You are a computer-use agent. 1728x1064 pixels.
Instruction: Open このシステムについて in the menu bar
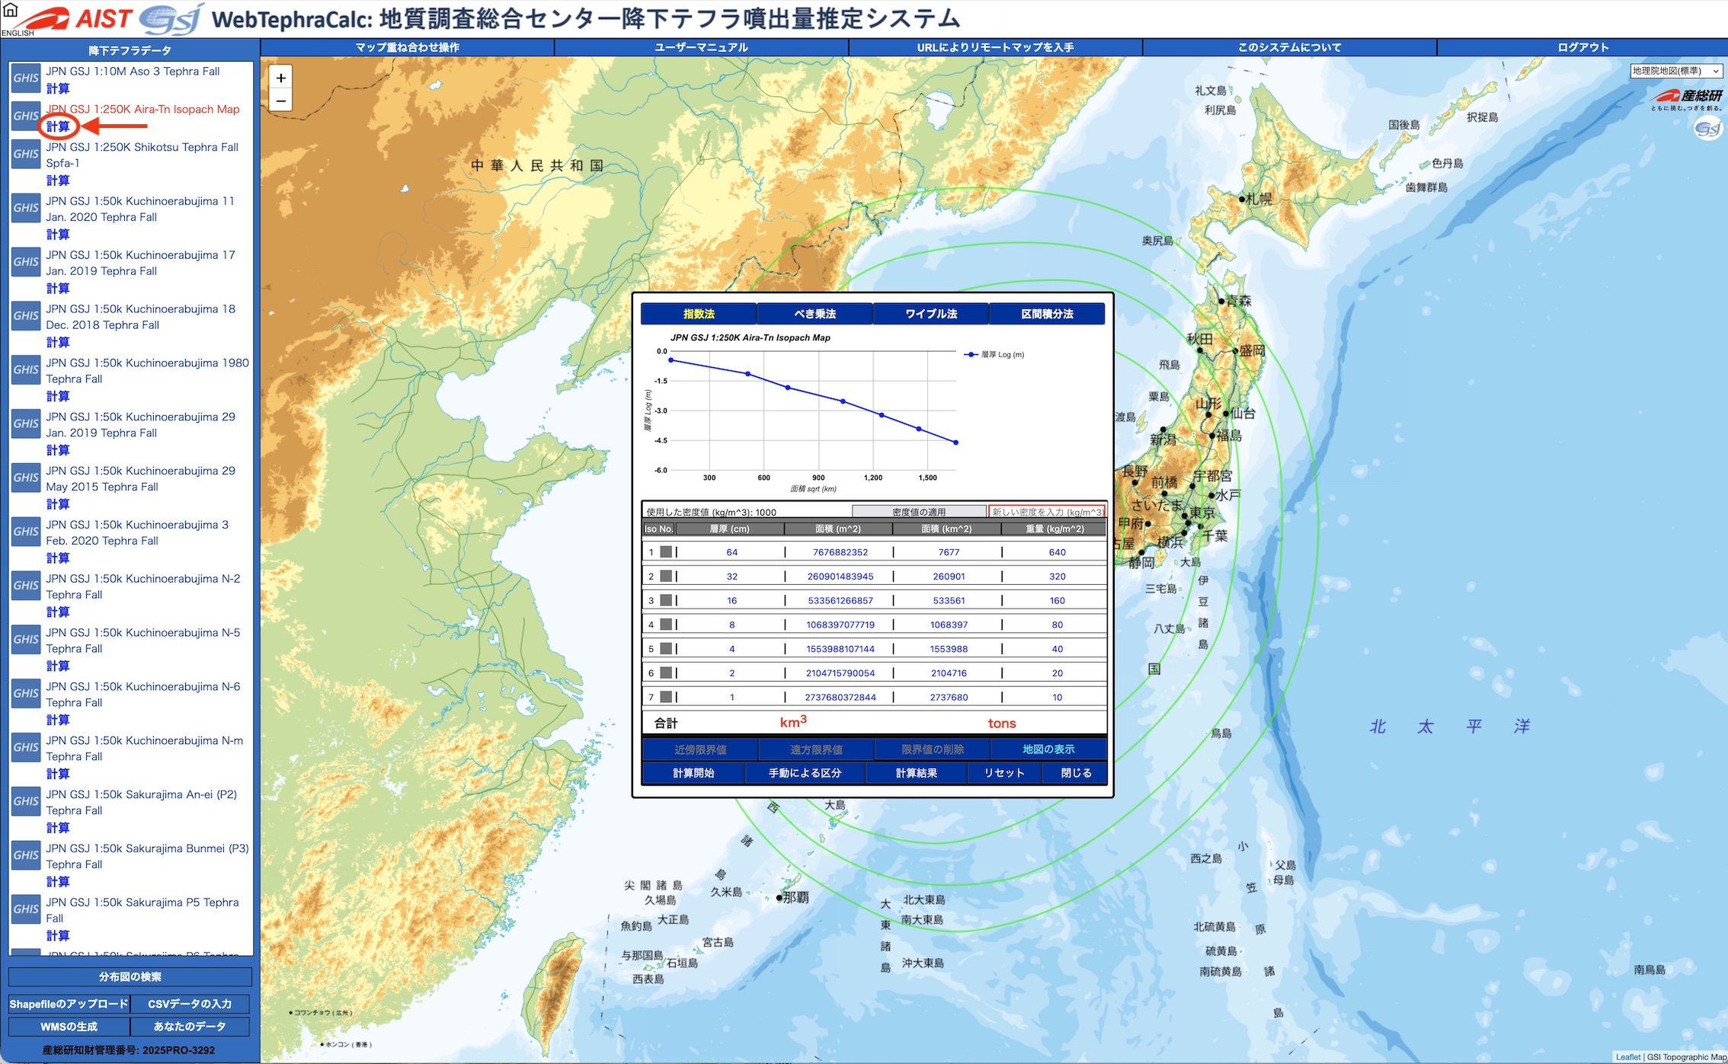[x=1290, y=47]
